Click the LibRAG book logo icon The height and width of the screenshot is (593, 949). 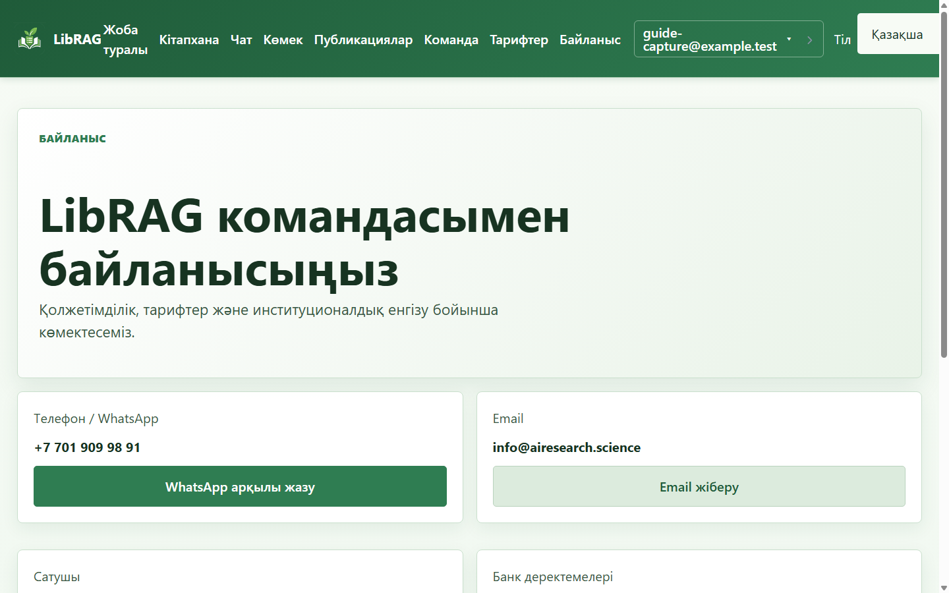[30, 39]
